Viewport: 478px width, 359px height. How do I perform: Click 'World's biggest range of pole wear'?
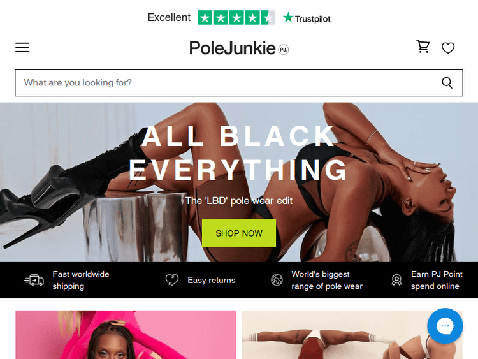click(x=327, y=280)
